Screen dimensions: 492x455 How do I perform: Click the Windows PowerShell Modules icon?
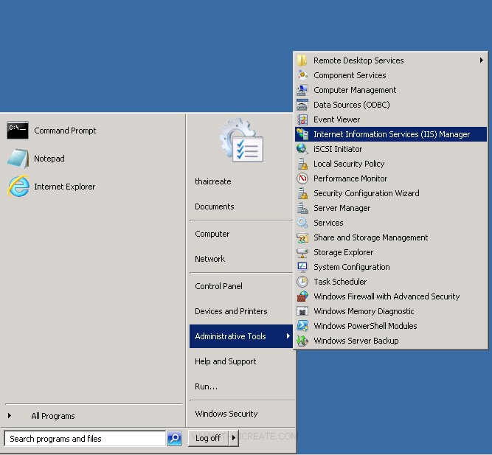click(302, 326)
